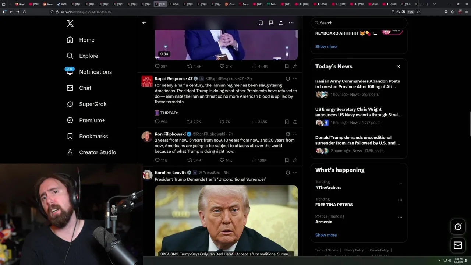The width and height of the screenshot is (471, 265).
Task: Click Grok icon on Karoline Leavitt post
Action: point(288,173)
